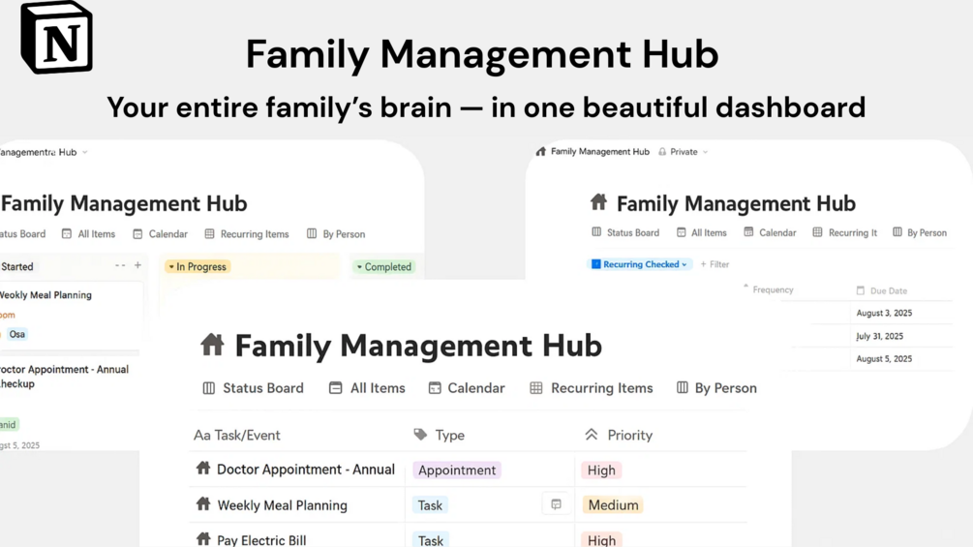Viewport: 973px width, 547px height.
Task: Open All Items tab in left panel
Action: point(89,234)
